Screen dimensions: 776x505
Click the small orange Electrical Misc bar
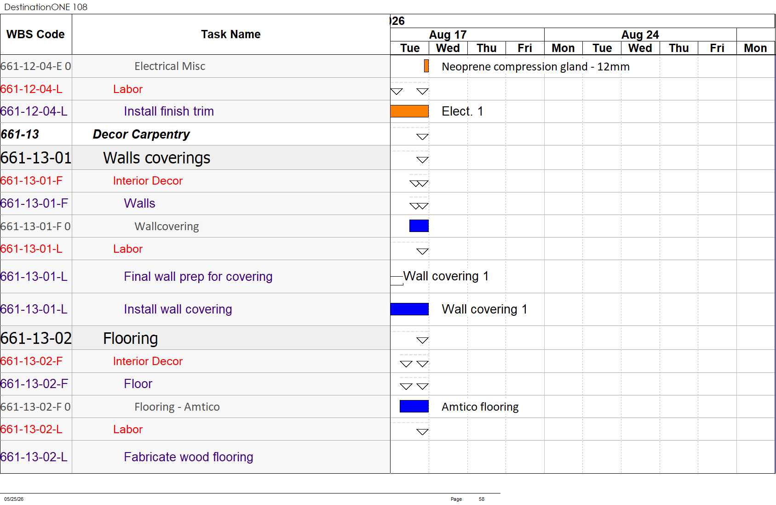tap(426, 66)
